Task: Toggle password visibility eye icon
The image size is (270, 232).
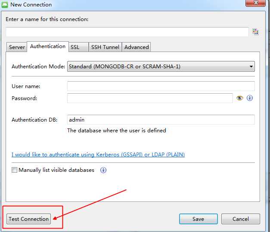Action: [240, 98]
